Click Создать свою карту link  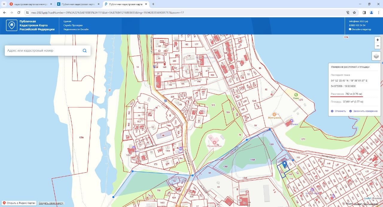click(x=51, y=203)
